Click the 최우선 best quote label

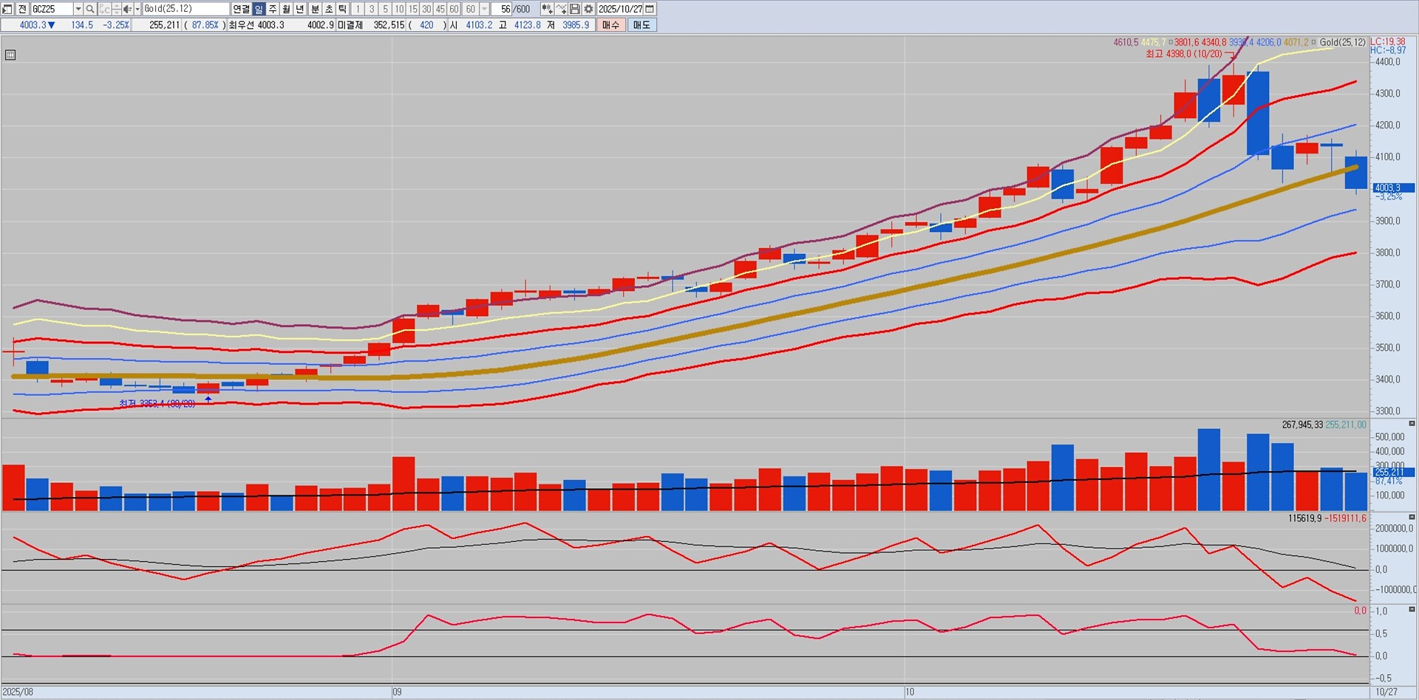coord(241,25)
